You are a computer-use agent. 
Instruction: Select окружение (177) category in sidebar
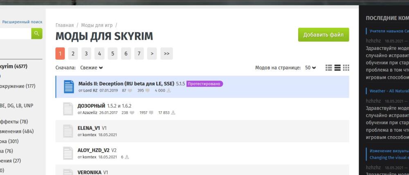[18, 86]
